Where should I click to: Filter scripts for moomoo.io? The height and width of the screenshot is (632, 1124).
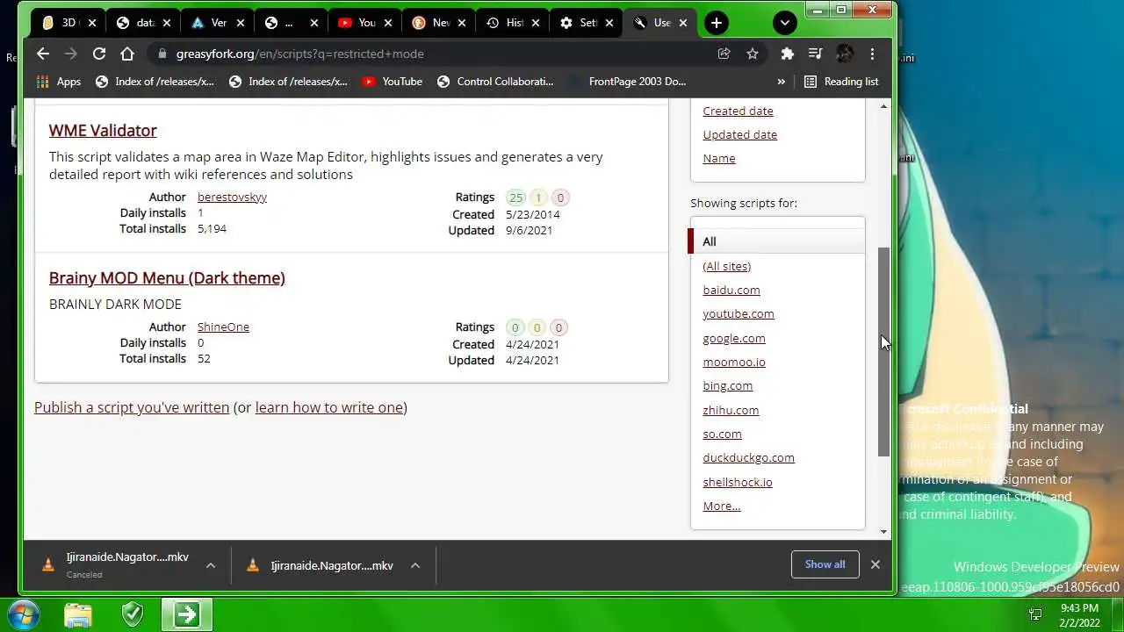[x=734, y=362]
